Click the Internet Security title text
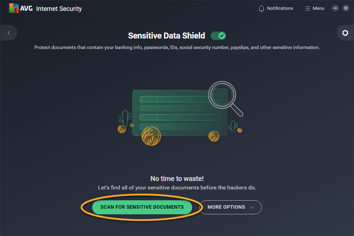Screen dimensions: 354x236 [59, 8]
